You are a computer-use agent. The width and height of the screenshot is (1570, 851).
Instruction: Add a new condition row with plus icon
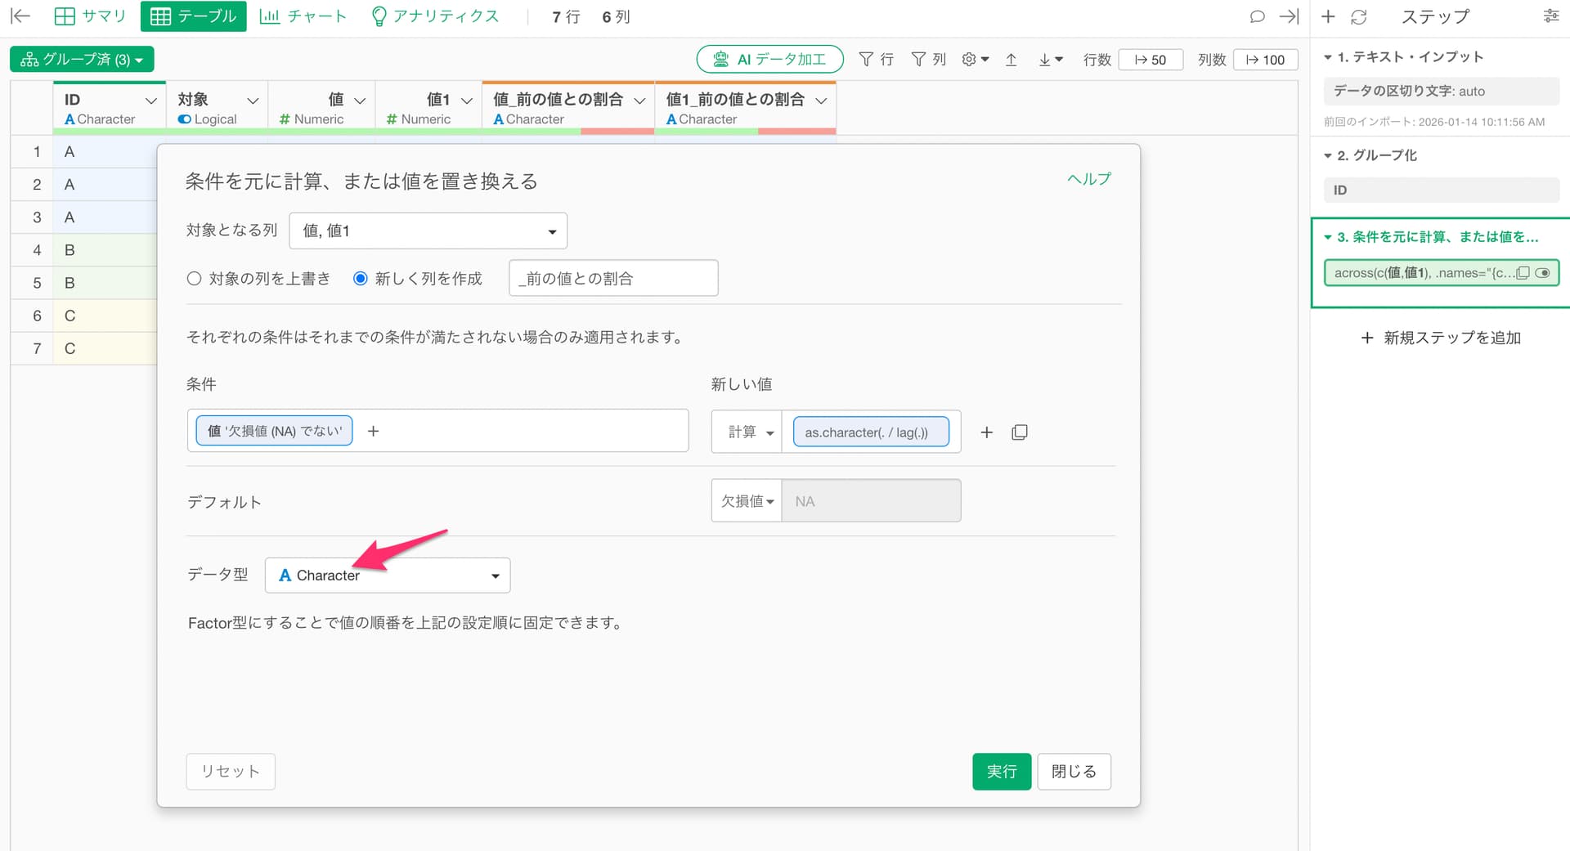986,432
